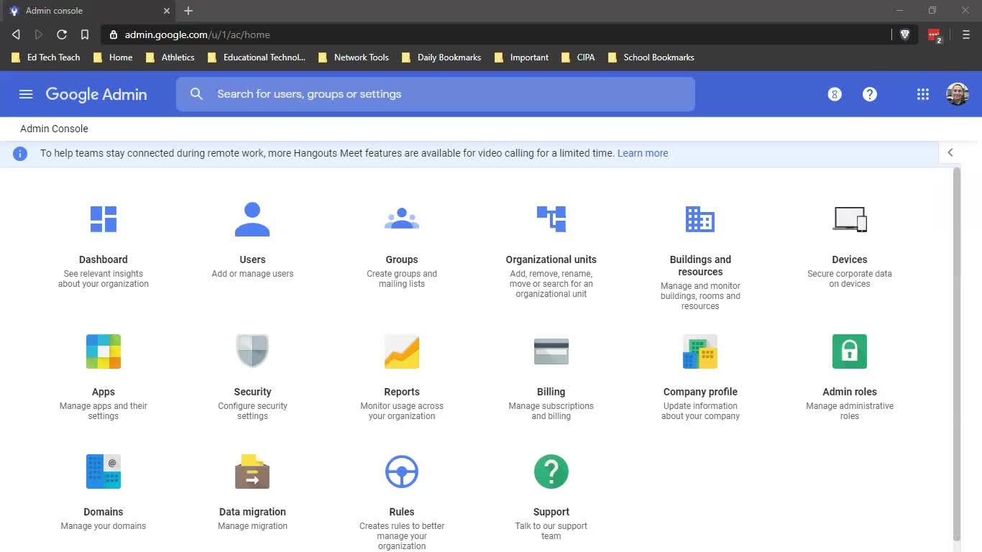Click 'Configure security settings' description
The height and width of the screenshot is (552, 982).
[x=252, y=411]
